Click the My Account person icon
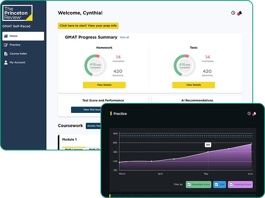This screenshot has width=265, height=198. pos(6,62)
